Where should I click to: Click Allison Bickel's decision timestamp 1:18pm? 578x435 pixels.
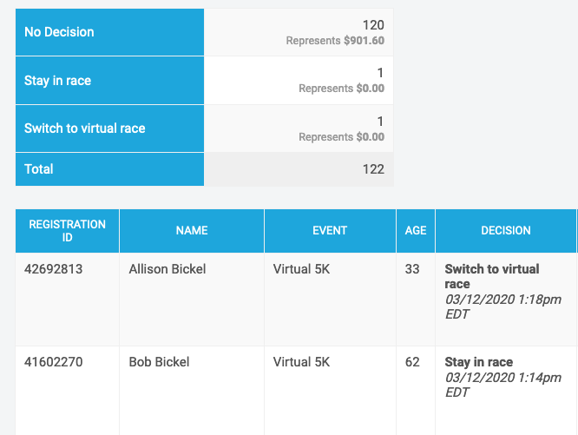[x=503, y=300]
